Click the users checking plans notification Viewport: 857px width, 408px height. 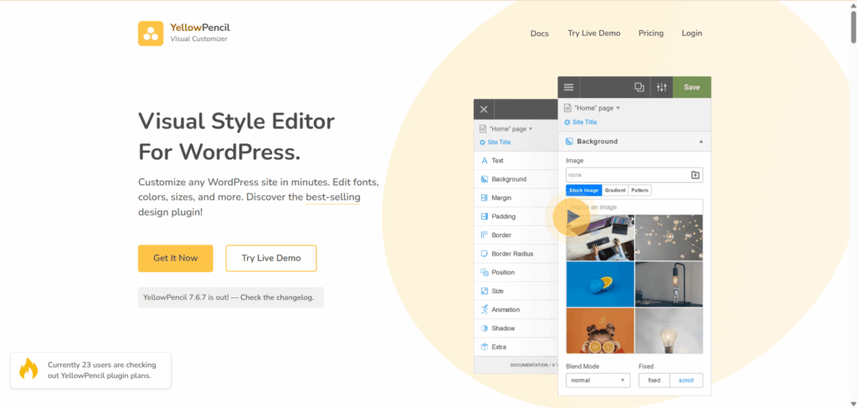pos(90,370)
